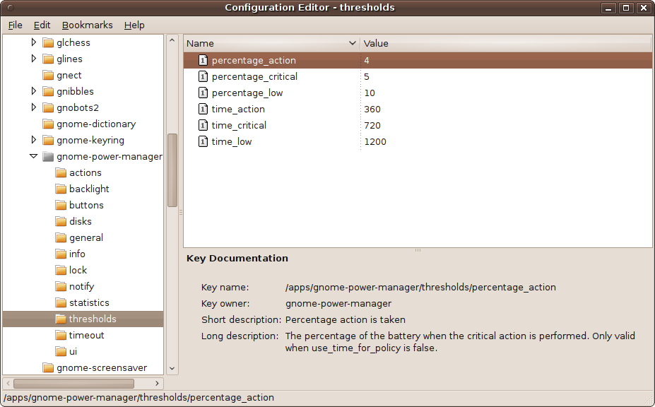Click the Value column header
Viewport: 655px width, 407px height.
point(506,43)
